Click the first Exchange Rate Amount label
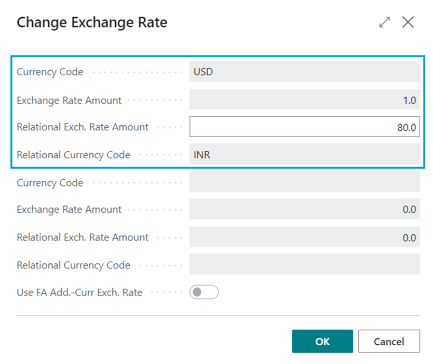 click(69, 100)
